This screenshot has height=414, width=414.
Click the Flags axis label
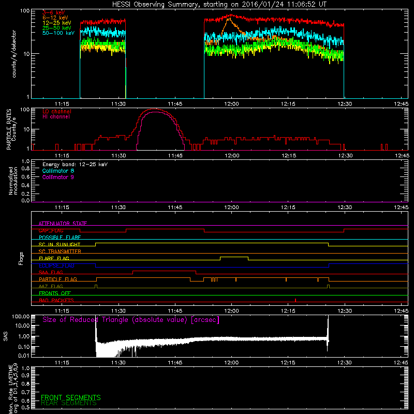(21, 258)
